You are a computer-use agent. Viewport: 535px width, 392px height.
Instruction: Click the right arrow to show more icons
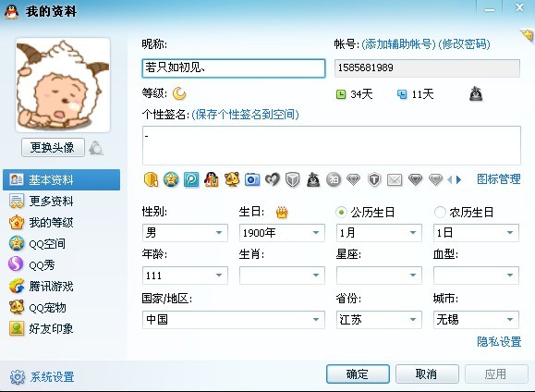point(458,179)
